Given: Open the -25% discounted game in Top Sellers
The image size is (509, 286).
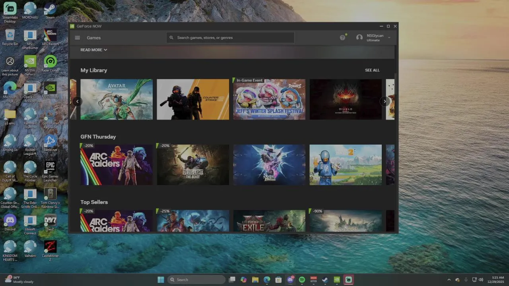Looking at the screenshot, I should (193, 221).
